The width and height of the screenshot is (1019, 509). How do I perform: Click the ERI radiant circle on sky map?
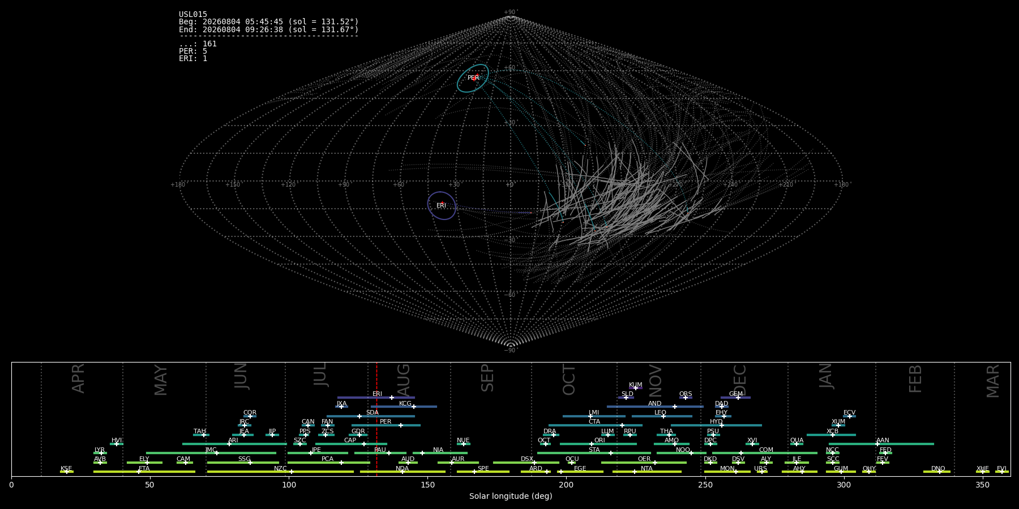[442, 206]
